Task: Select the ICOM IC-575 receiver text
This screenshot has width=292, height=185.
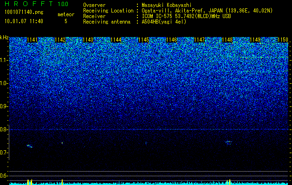Action: click(x=186, y=16)
